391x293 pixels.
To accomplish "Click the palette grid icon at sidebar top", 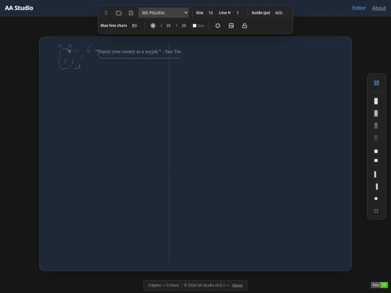I will tap(377, 83).
